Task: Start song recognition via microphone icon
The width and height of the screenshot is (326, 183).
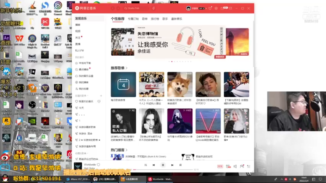Action: coord(154,8)
